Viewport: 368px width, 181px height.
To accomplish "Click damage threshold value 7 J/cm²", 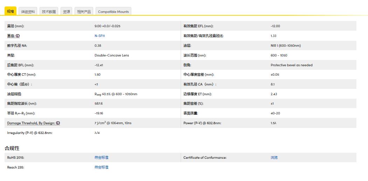I will click(113, 123).
